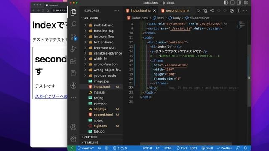Screen dimensions: 269x151
Task: Expand the type-coercion folder
Action: [101, 47]
